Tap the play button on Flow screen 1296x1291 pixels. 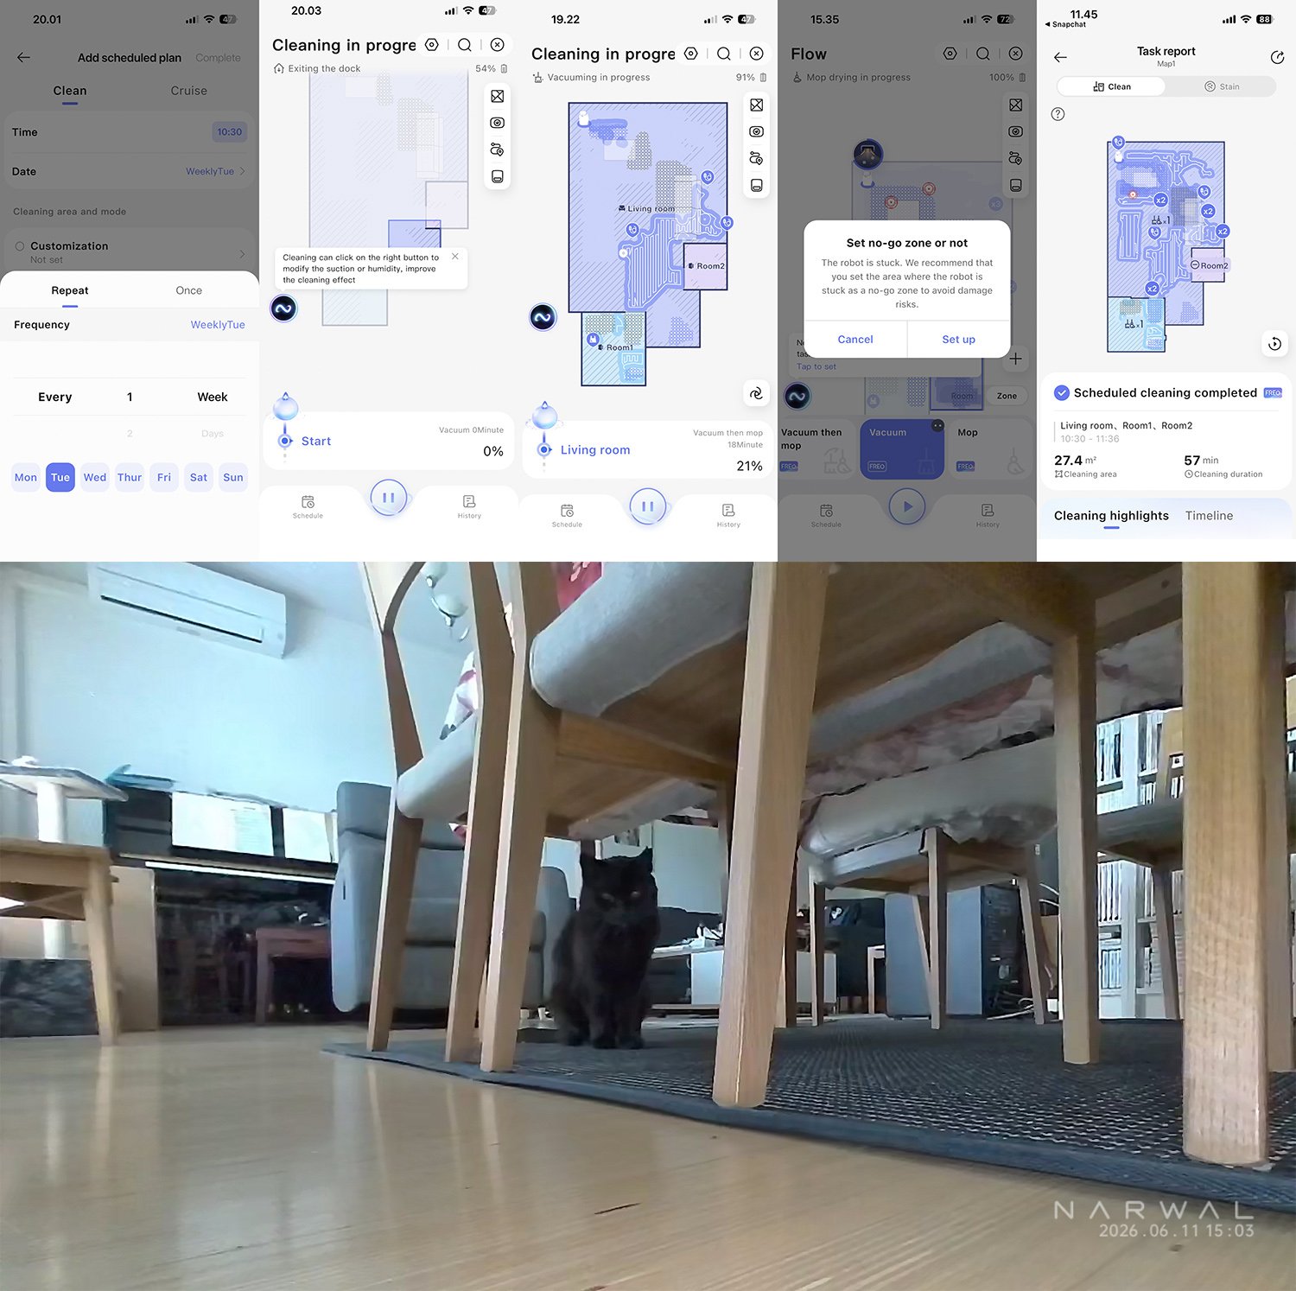click(x=907, y=507)
